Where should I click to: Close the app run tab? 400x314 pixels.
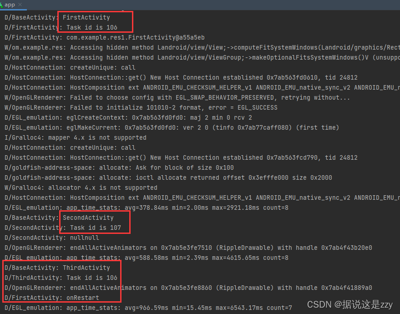tap(20, 5)
